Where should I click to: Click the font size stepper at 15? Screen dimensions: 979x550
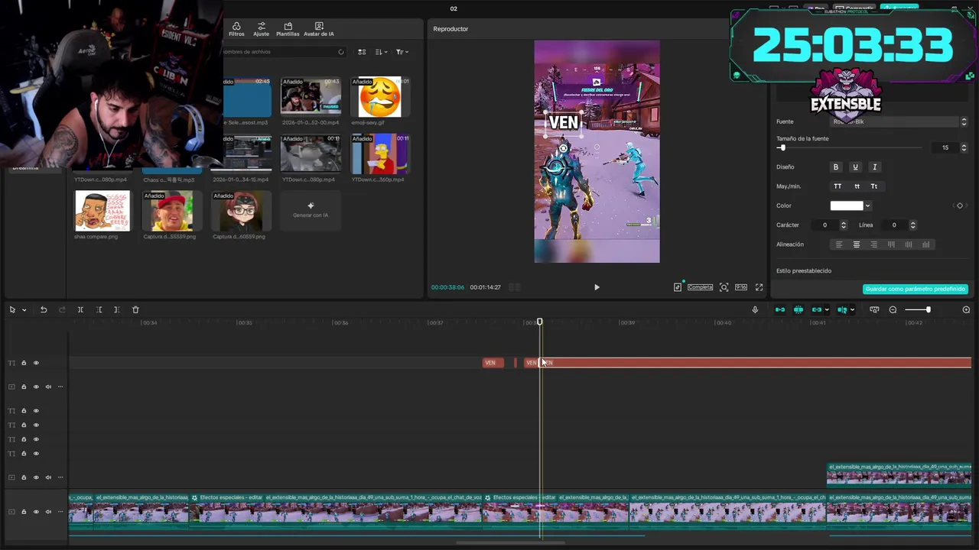tap(964, 147)
